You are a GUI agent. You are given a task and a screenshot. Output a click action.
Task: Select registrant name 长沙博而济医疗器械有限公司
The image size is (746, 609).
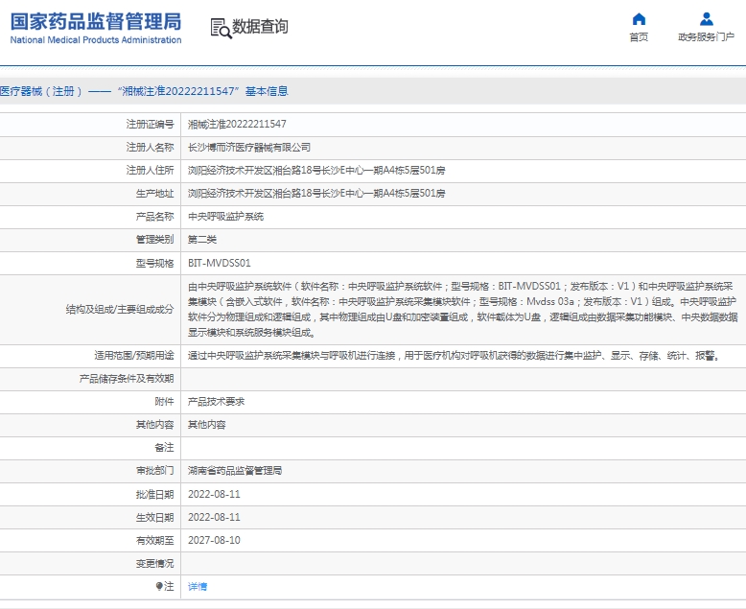pos(249,148)
